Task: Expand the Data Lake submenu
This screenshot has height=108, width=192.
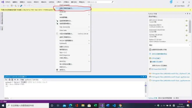Action: point(73,30)
